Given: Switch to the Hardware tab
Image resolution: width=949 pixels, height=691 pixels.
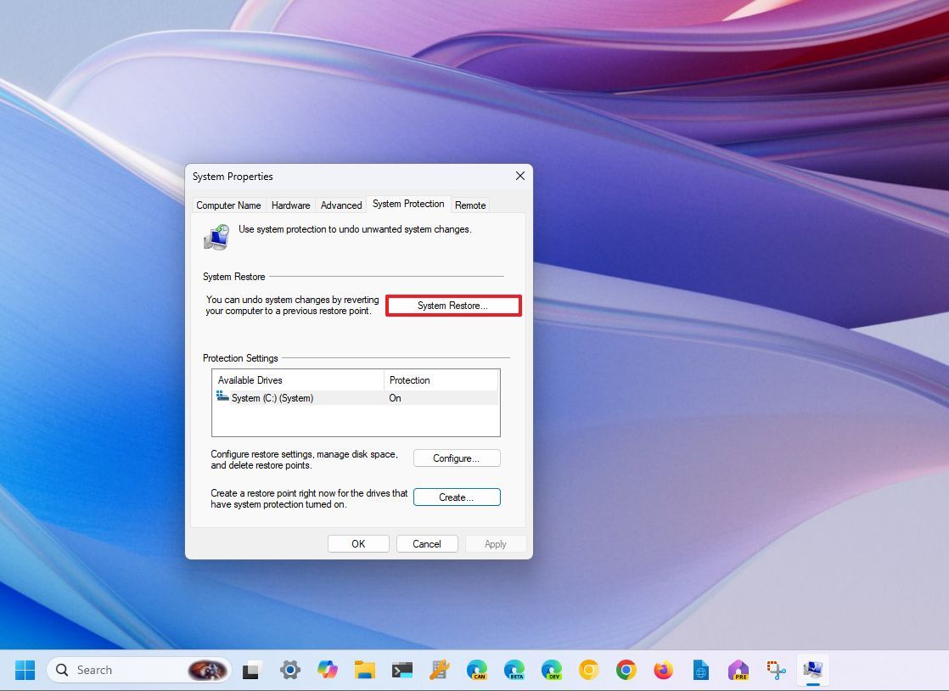Looking at the screenshot, I should pos(290,205).
